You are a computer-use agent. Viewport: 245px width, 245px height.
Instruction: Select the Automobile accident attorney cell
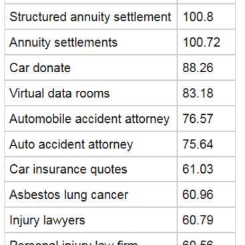coord(91,119)
